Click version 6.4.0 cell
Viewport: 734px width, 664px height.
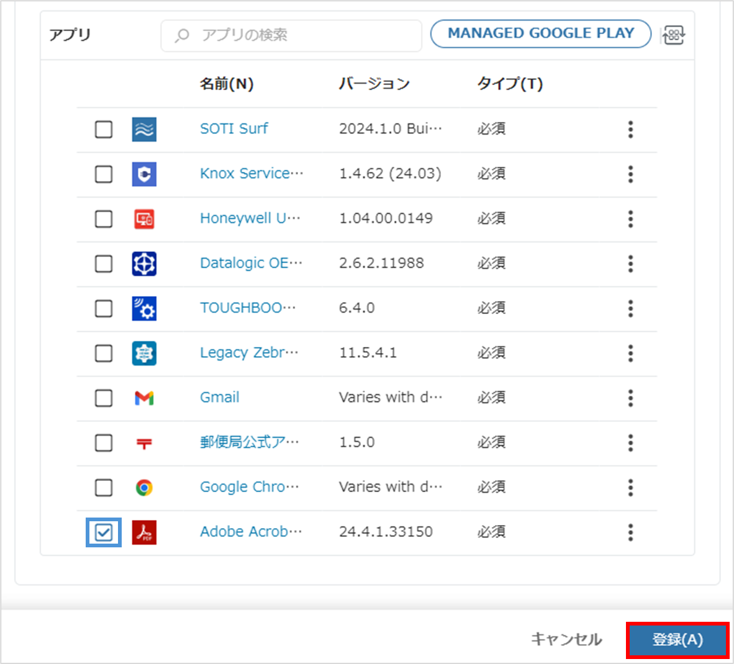click(356, 308)
